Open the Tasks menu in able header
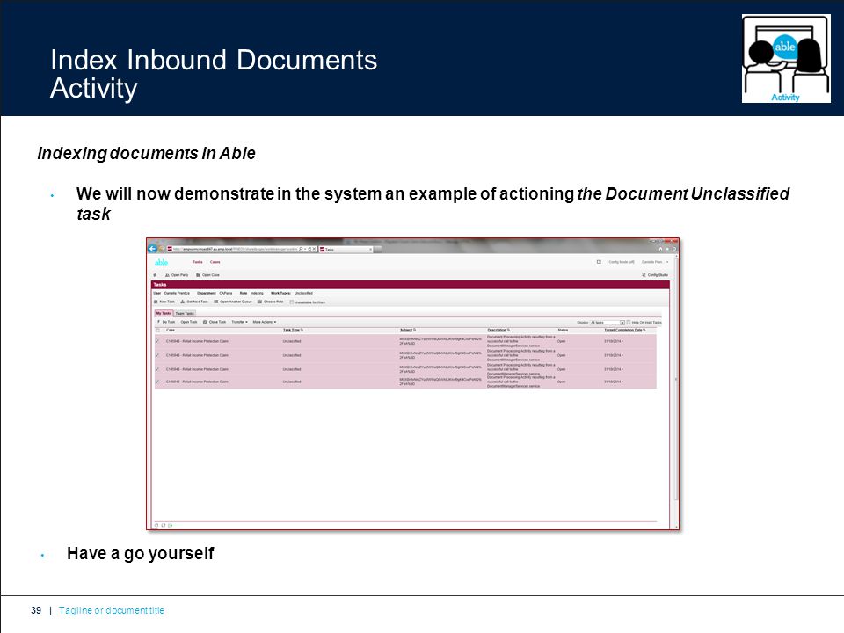This screenshot has width=844, height=633. pos(198,262)
